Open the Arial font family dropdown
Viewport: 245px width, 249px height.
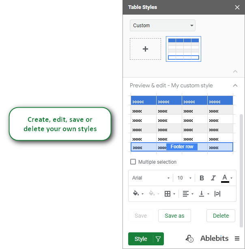click(x=151, y=178)
